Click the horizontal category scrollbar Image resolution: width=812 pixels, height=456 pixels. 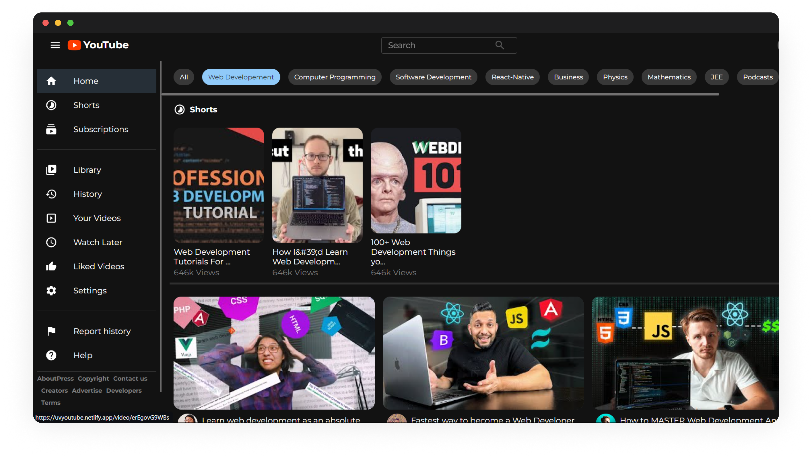[441, 94]
